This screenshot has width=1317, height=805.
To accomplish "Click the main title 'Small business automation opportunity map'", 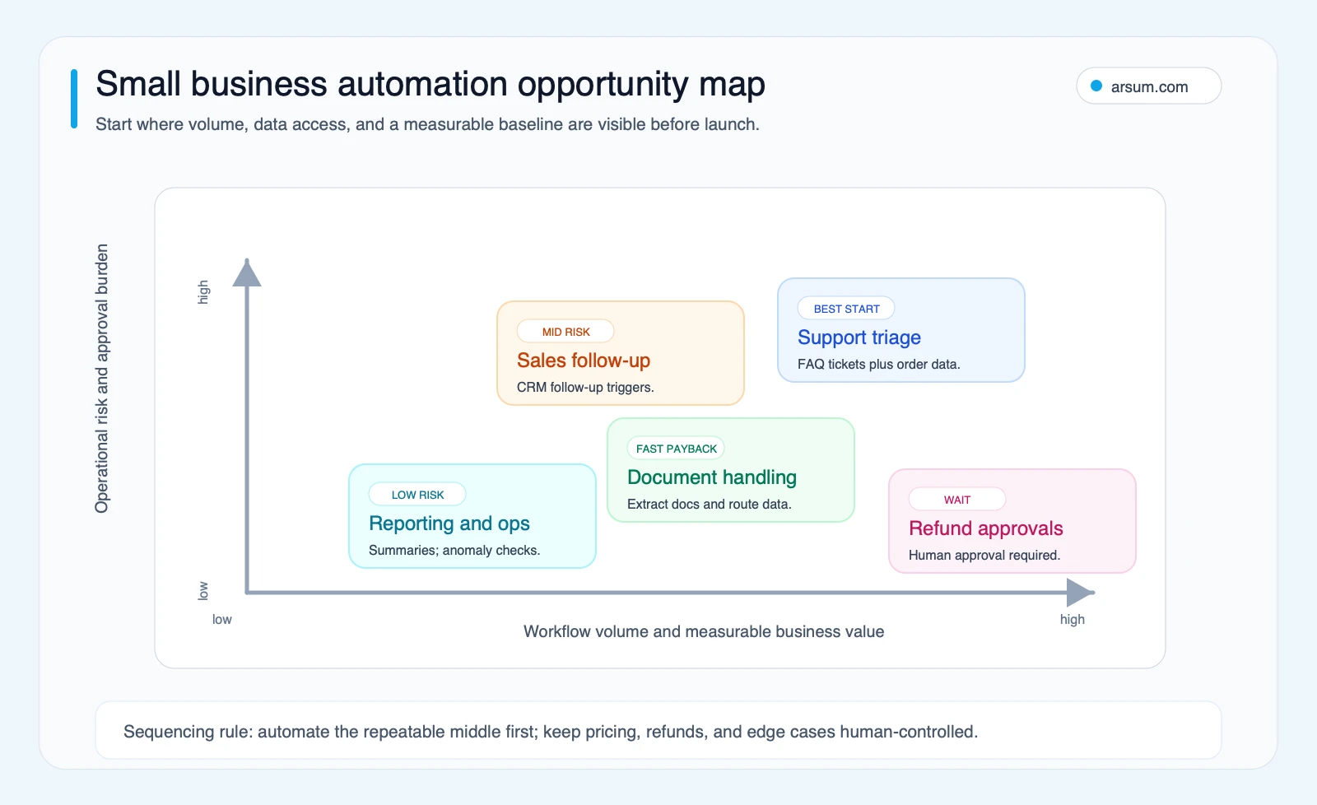I will (430, 84).
